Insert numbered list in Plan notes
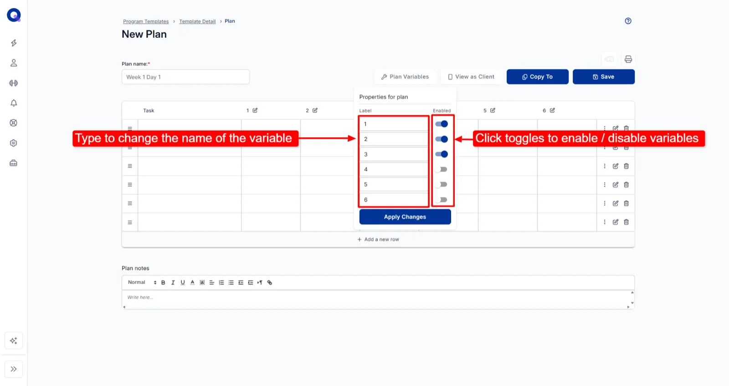The width and height of the screenshot is (729, 386). [x=221, y=283]
